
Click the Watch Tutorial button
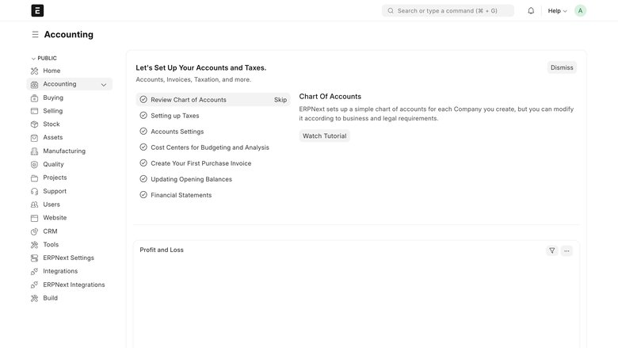324,136
